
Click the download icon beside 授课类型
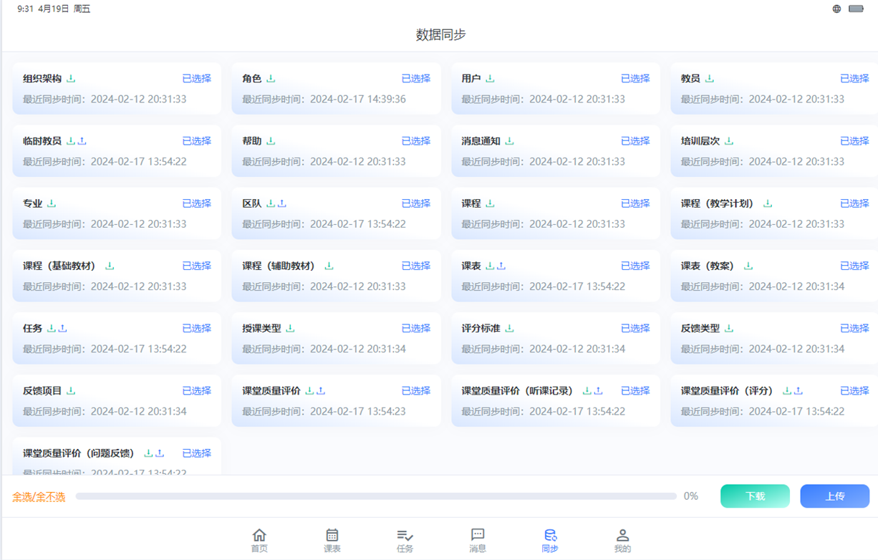pyautogui.click(x=290, y=328)
